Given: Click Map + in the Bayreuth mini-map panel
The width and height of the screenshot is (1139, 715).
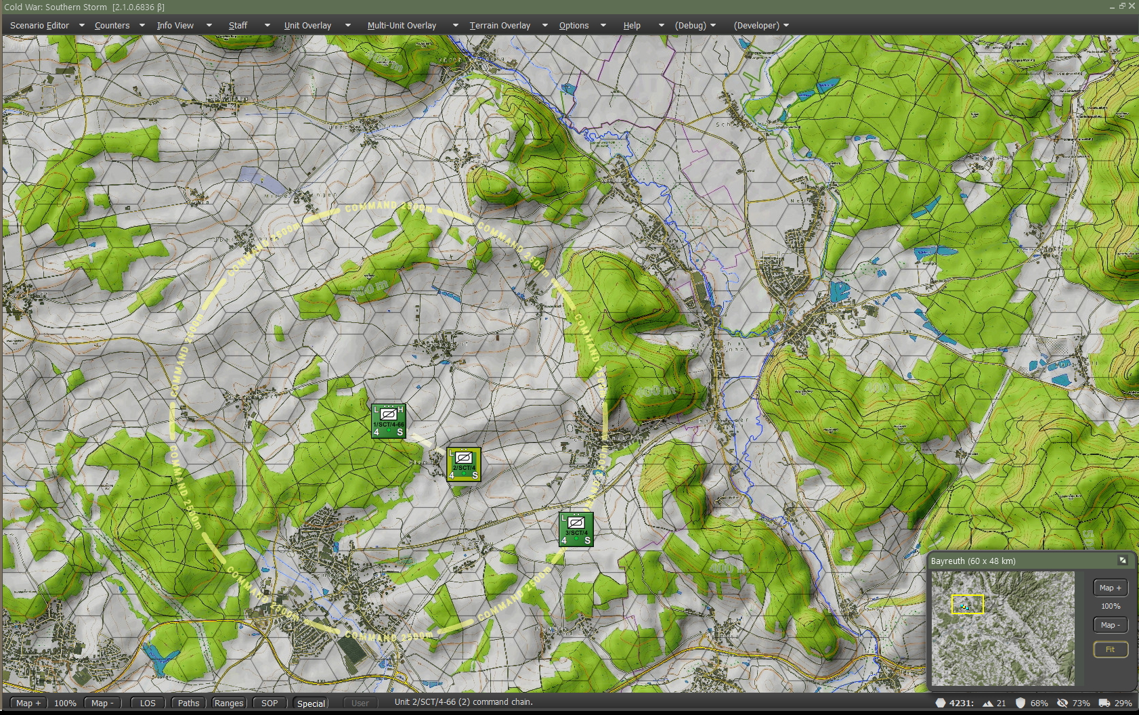Looking at the screenshot, I should 1111,588.
